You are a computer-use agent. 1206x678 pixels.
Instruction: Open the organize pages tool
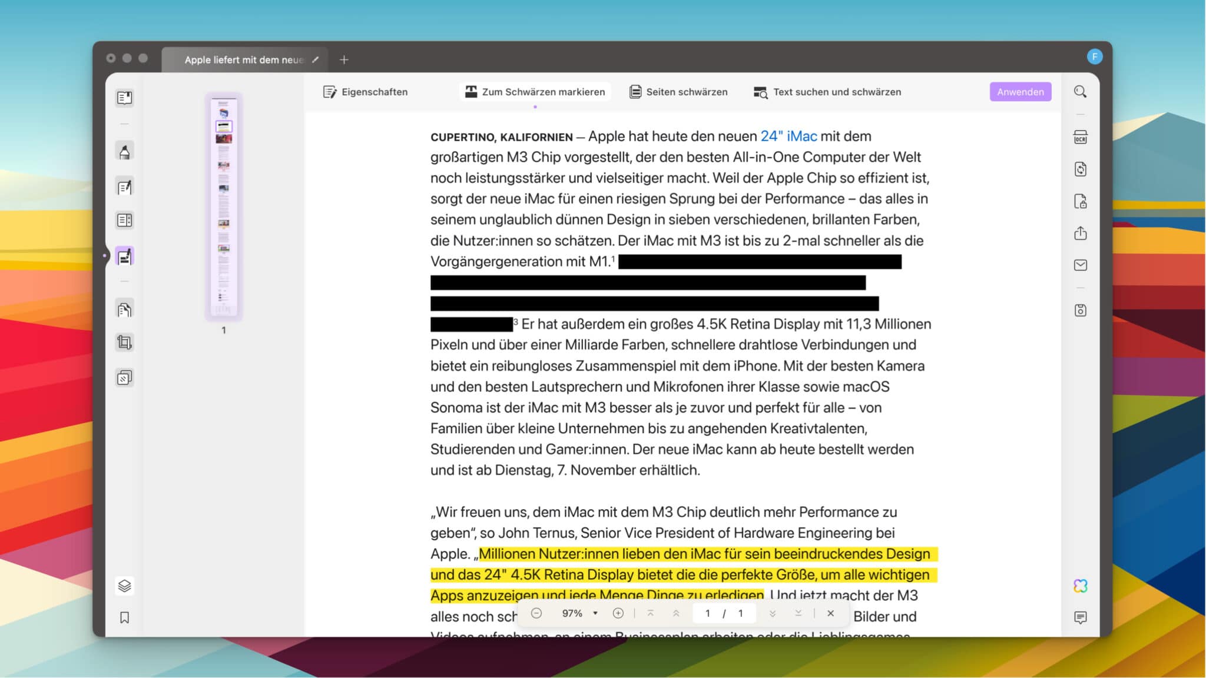coord(124,310)
